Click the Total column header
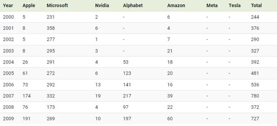Screen dimensions: 277x126 click(x=256, y=5)
